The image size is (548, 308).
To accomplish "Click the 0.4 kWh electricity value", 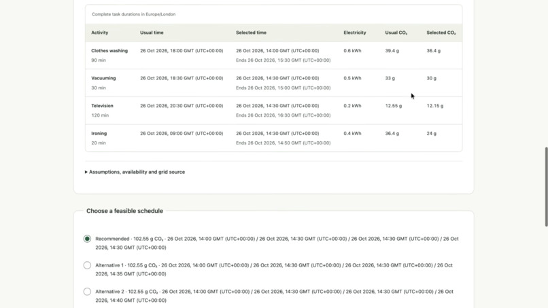I will pos(352,133).
